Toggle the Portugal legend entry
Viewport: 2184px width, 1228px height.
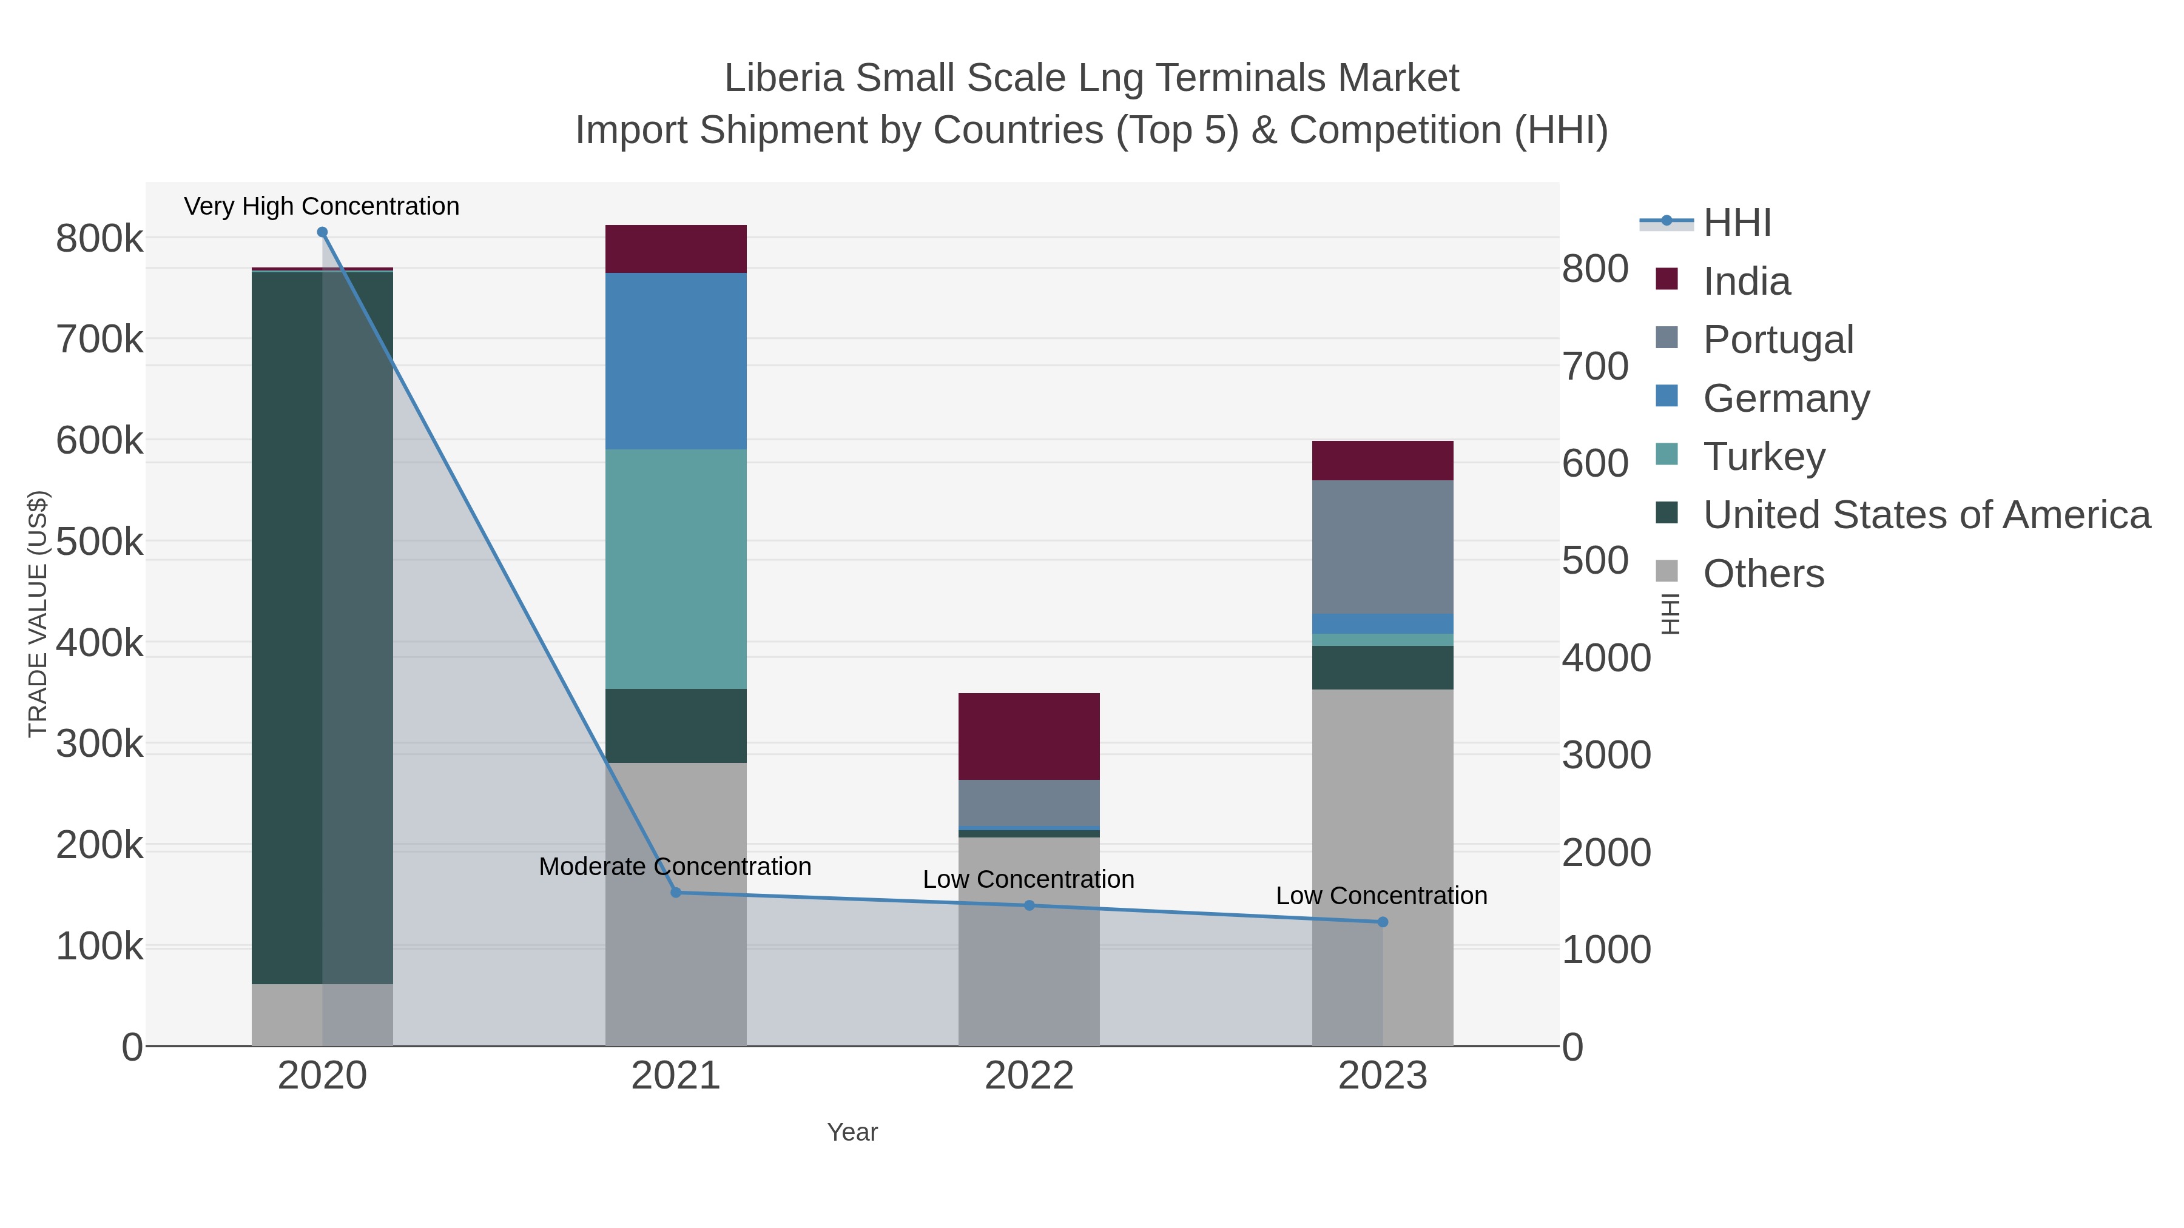[x=1754, y=340]
